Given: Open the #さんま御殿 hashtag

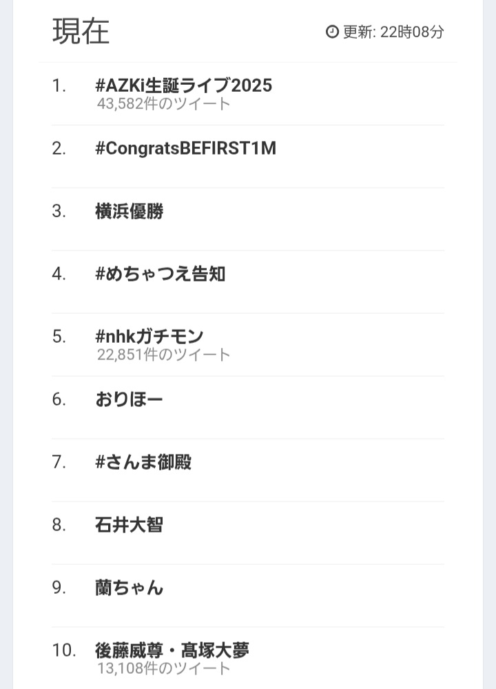Looking at the screenshot, I should (x=143, y=462).
